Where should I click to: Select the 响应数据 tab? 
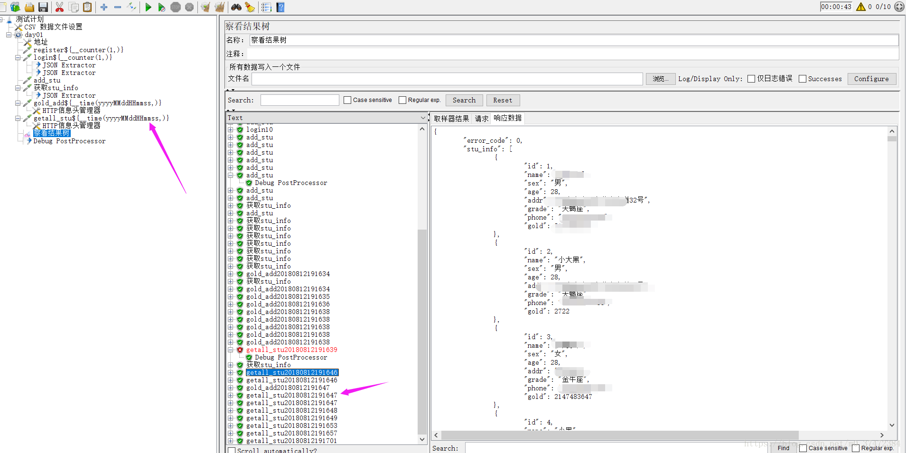point(507,118)
